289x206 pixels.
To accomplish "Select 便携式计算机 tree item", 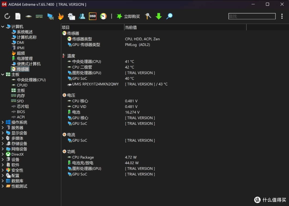I will coord(26,64).
